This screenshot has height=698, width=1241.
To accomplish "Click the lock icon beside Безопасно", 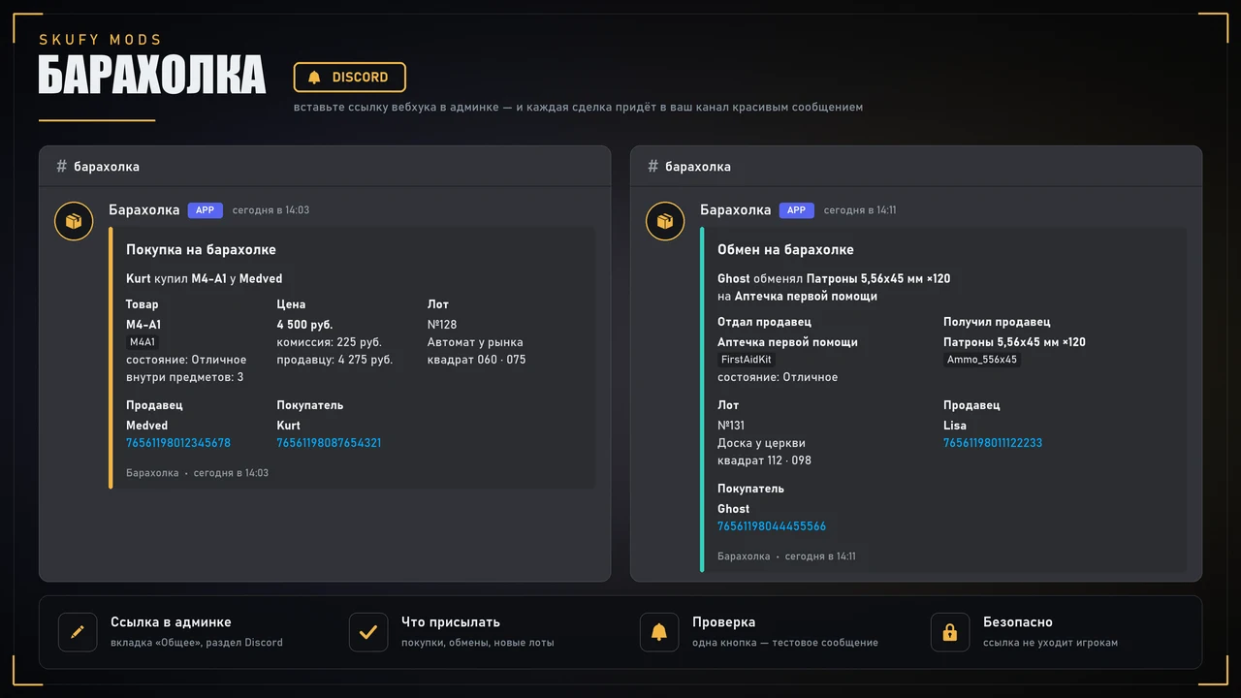I will [x=950, y=632].
